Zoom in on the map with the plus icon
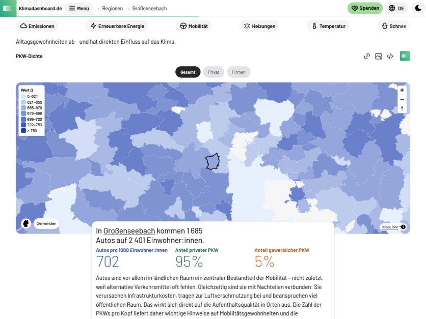Viewport: 426px width, 319px height. (x=402, y=90)
